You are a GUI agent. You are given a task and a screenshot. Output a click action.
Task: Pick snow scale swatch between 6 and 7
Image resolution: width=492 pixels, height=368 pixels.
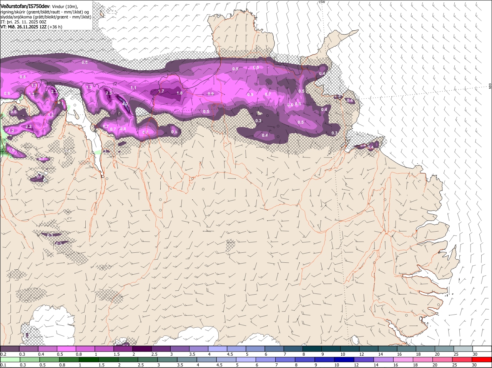pos(274,348)
